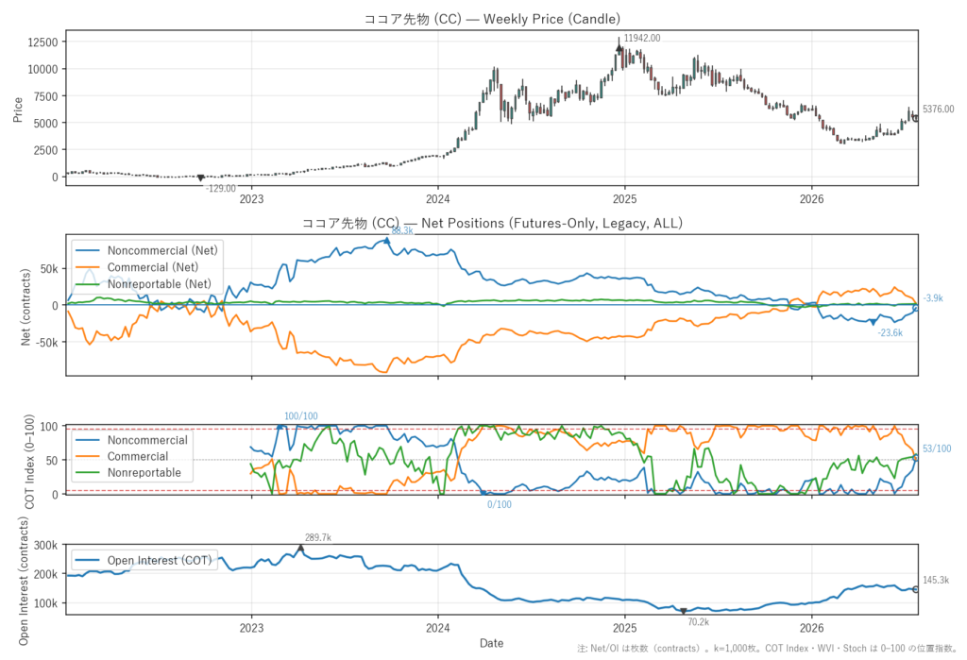The width and height of the screenshot is (967, 660).
Task: Click Nonreportable (Net) legend entry
Action: point(144,284)
